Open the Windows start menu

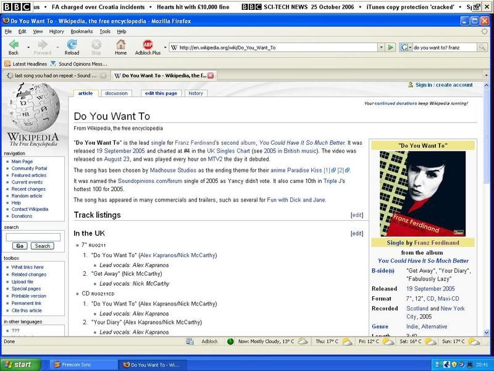tap(21, 365)
